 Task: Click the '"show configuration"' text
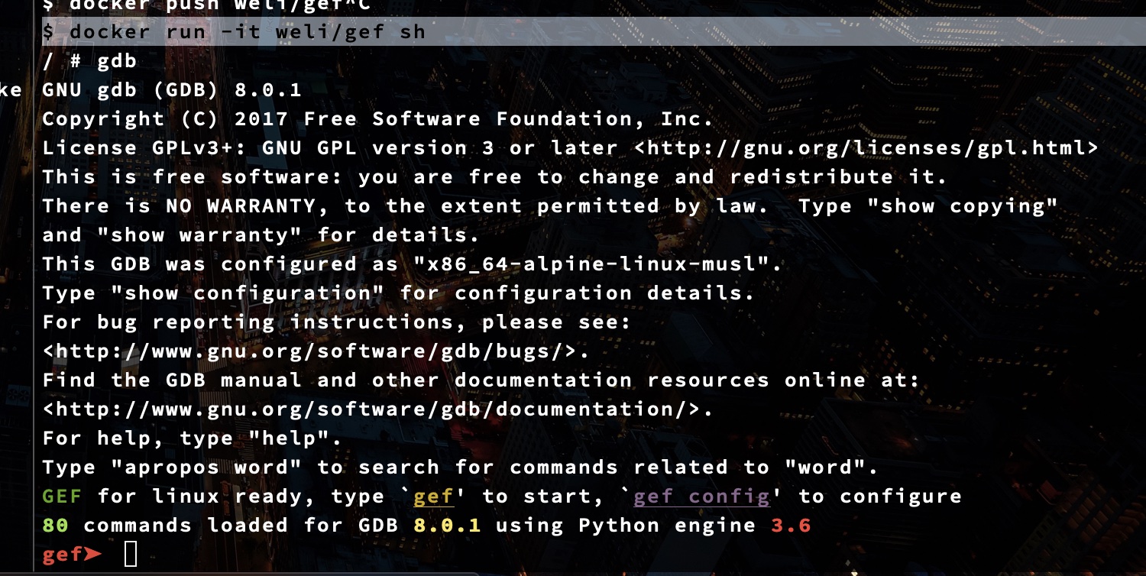coord(248,293)
